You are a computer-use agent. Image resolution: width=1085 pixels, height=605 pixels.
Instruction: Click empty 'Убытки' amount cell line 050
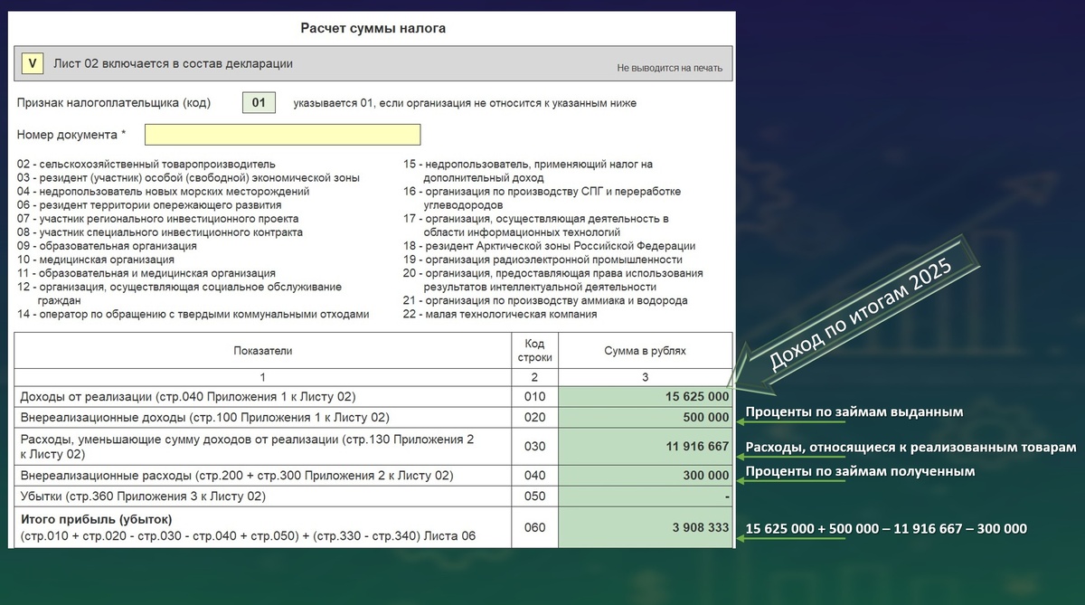tap(645, 496)
